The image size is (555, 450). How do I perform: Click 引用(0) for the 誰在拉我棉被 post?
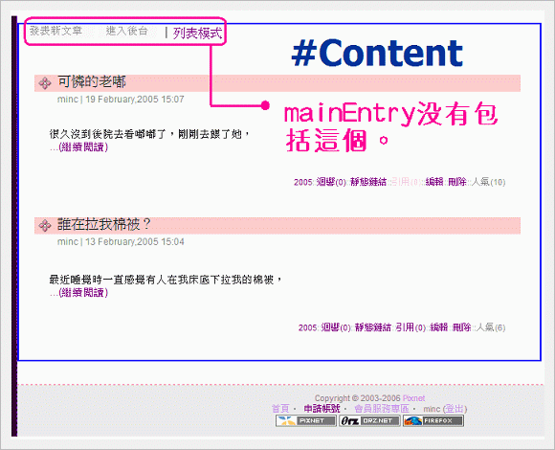[411, 327]
